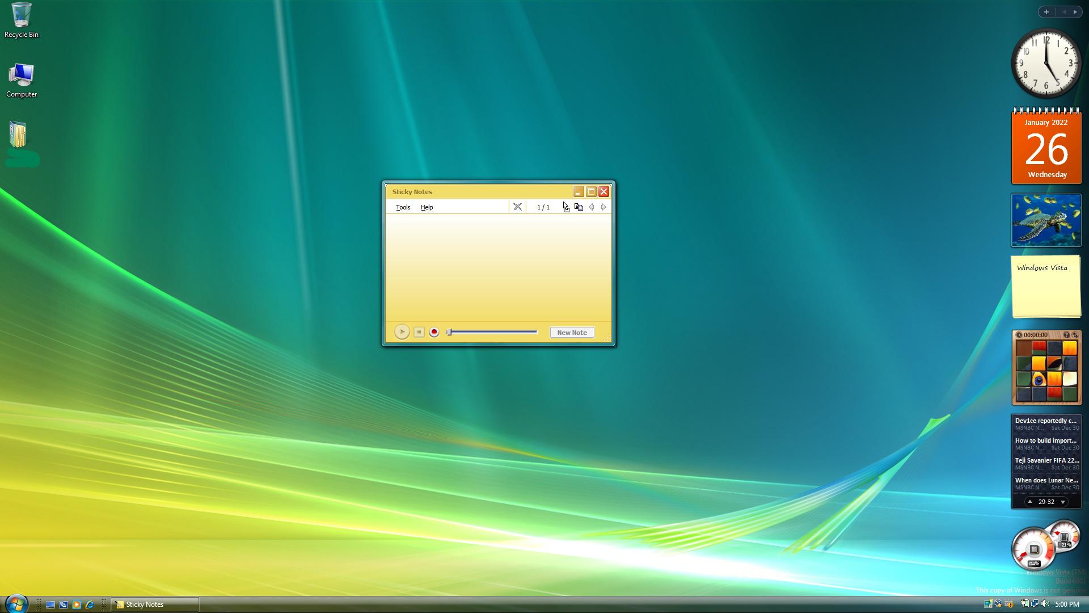Click the next page arrow at the top of the Sidebar
Viewport: 1089px width, 613px height.
[1076, 11]
